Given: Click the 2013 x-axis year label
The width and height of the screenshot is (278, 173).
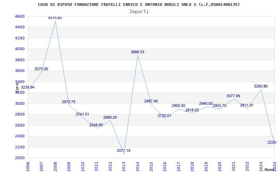Looking at the screenshot, I should 124,167.
